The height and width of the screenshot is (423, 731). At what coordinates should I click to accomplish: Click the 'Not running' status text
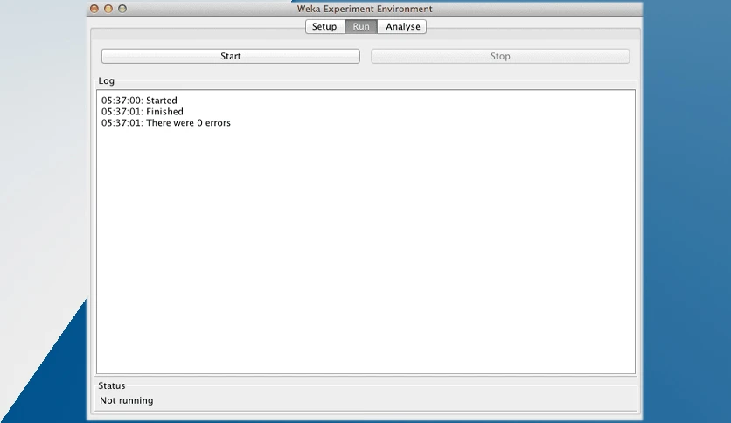tap(126, 400)
